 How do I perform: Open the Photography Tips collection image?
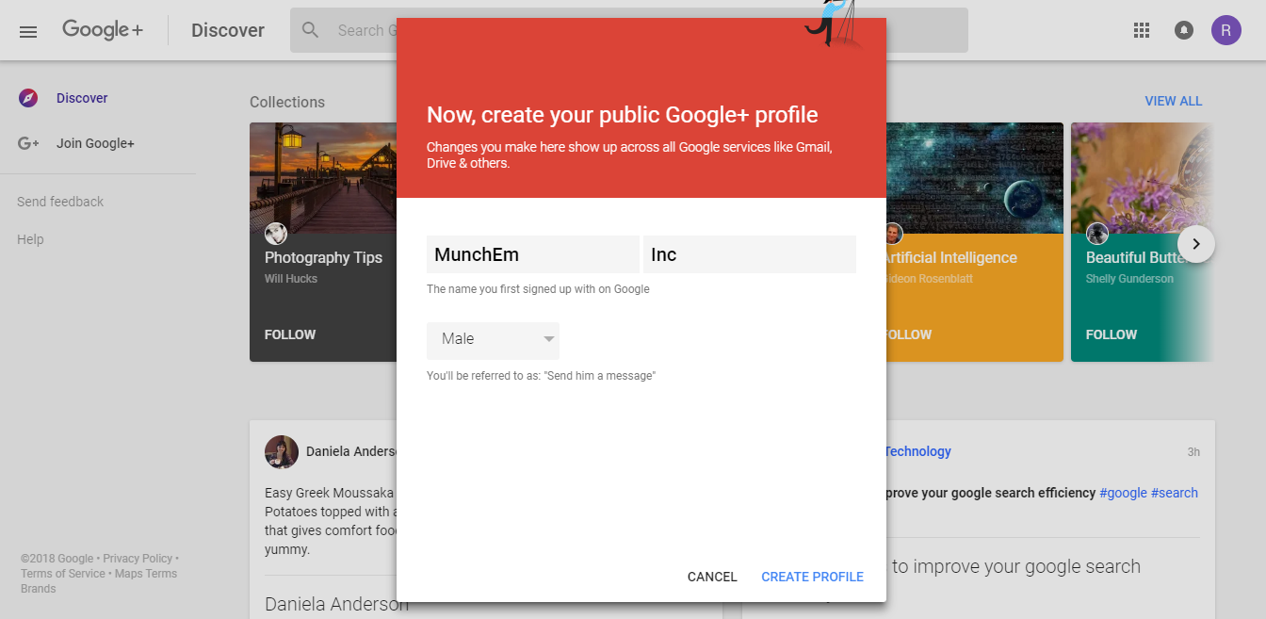pos(323,178)
